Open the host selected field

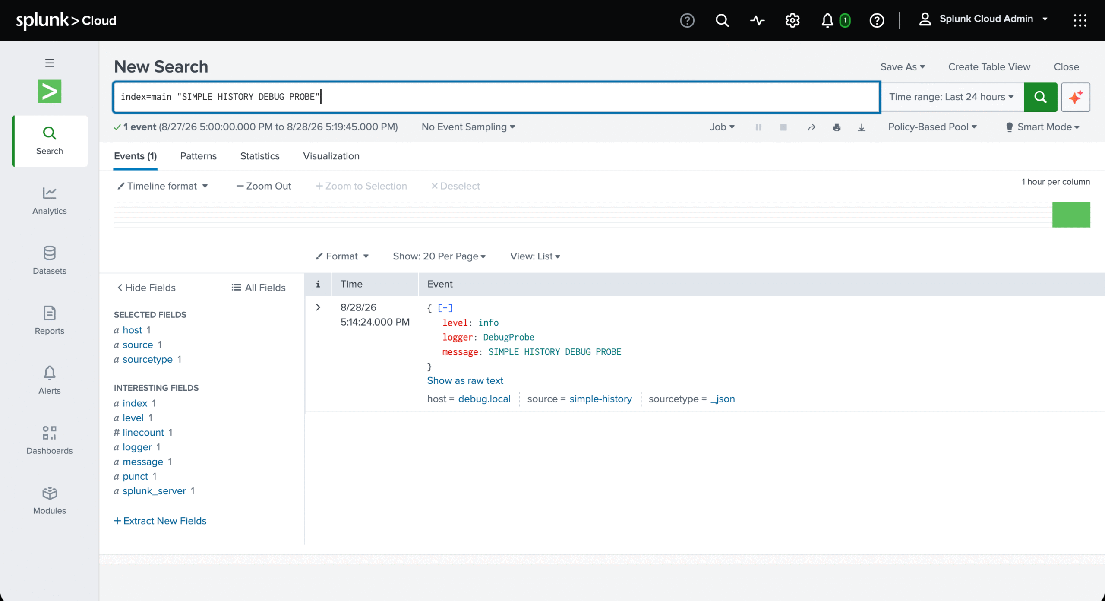[x=132, y=330]
